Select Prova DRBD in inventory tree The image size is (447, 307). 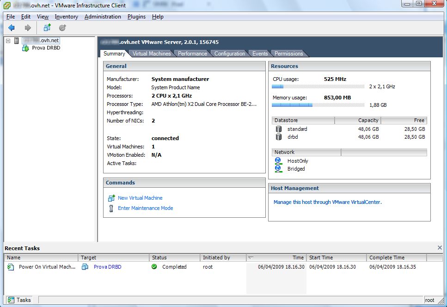point(46,48)
